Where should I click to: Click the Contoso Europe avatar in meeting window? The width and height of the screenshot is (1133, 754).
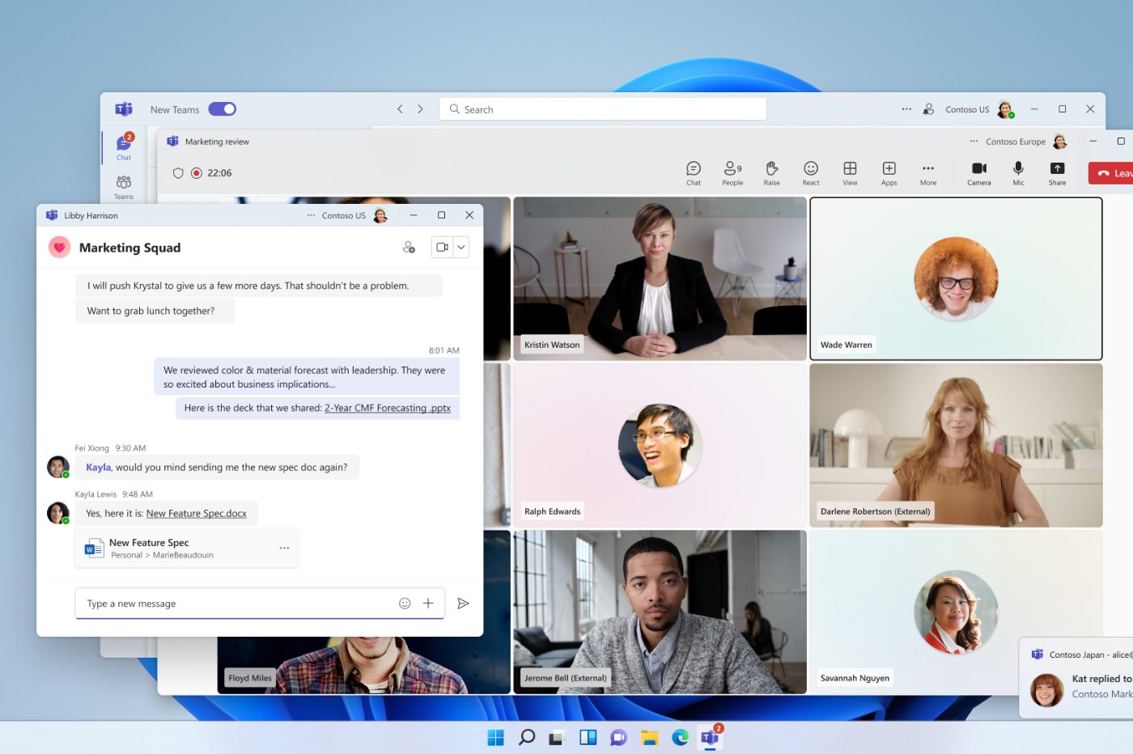coord(1059,142)
